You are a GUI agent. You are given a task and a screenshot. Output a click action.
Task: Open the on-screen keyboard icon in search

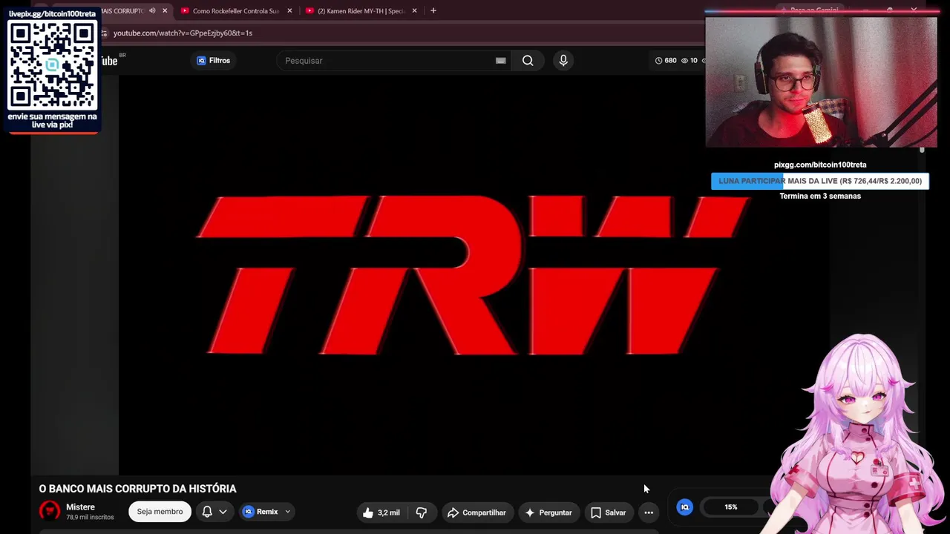pos(501,61)
